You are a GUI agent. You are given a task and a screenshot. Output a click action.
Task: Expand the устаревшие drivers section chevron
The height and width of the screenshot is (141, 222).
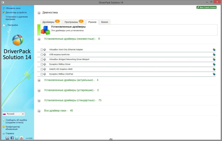click(39, 91)
